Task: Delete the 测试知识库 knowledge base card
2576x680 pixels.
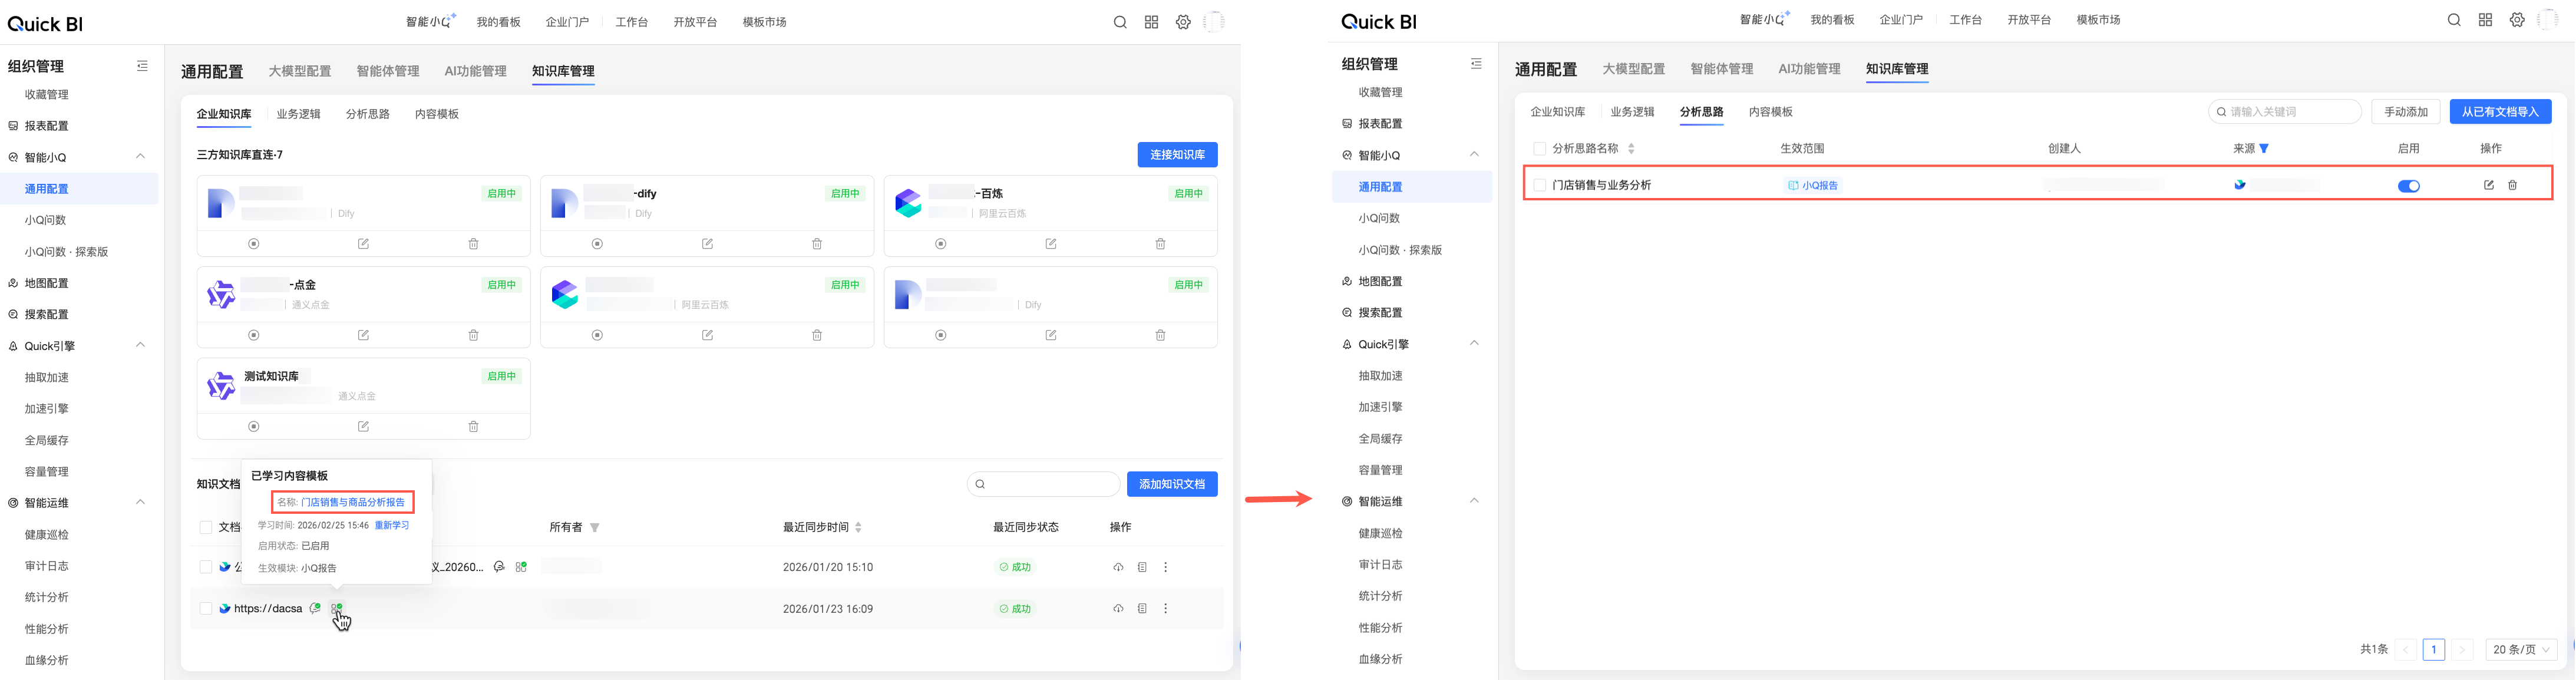Action: [x=473, y=426]
